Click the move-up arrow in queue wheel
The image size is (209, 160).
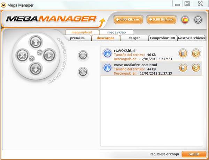(35, 42)
